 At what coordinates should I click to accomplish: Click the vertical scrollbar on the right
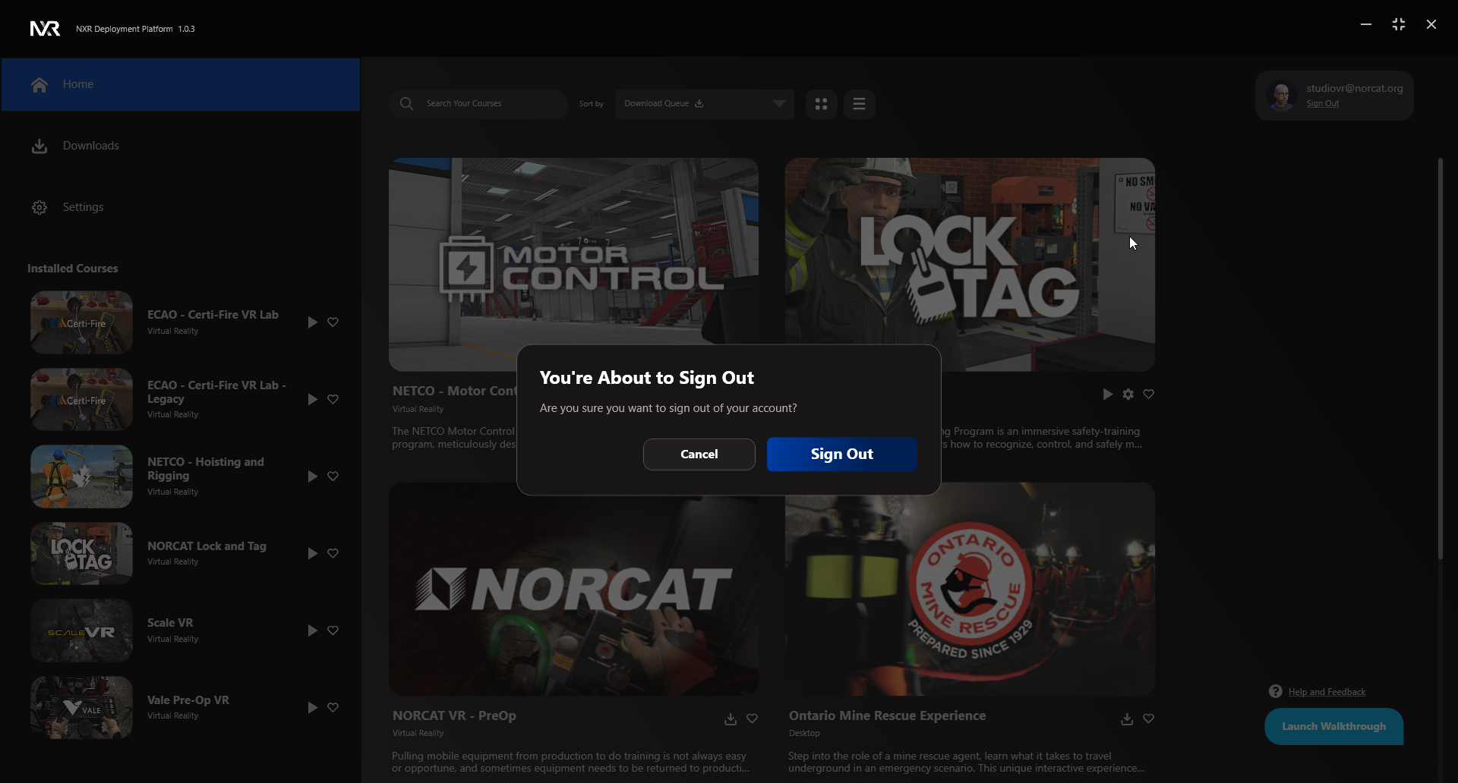(x=1440, y=358)
